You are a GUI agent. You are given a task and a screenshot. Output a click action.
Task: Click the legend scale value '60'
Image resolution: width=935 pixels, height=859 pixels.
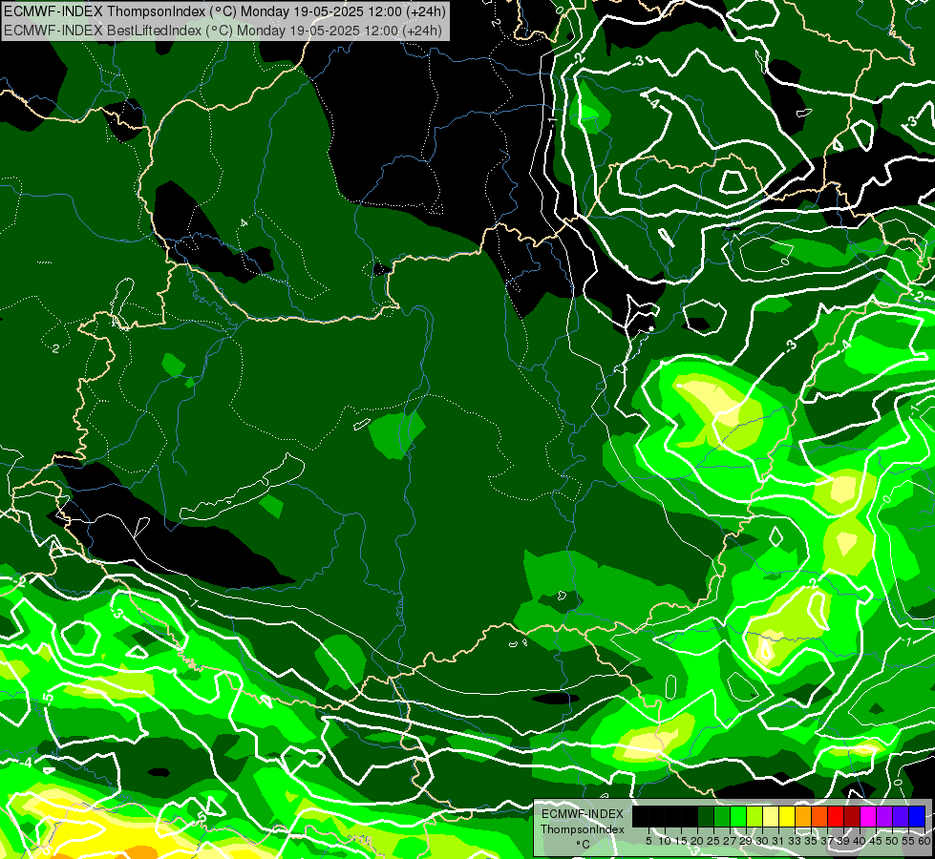[924, 841]
